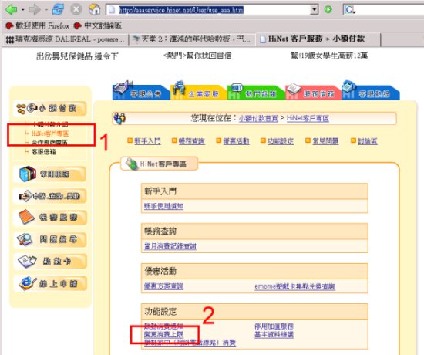Open the 討論區 anchor link
This screenshot has width=424, height=355.
(x=367, y=141)
